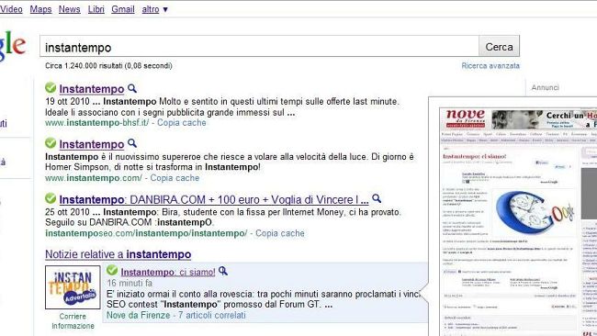This screenshot has height=336, width=597.
Task: Click the 'www.instantempo.com/' green URL
Action: coord(94,178)
